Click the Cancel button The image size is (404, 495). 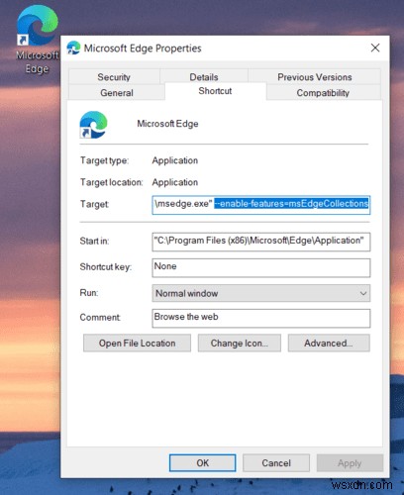click(x=276, y=463)
